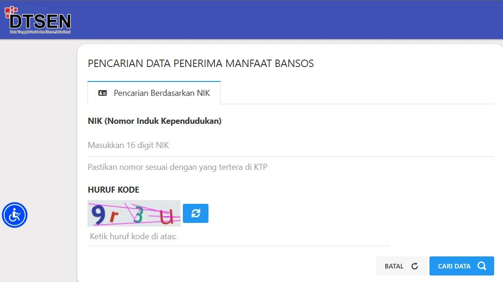Select the Pencarian Berdasarkan NIK tab

(x=154, y=93)
